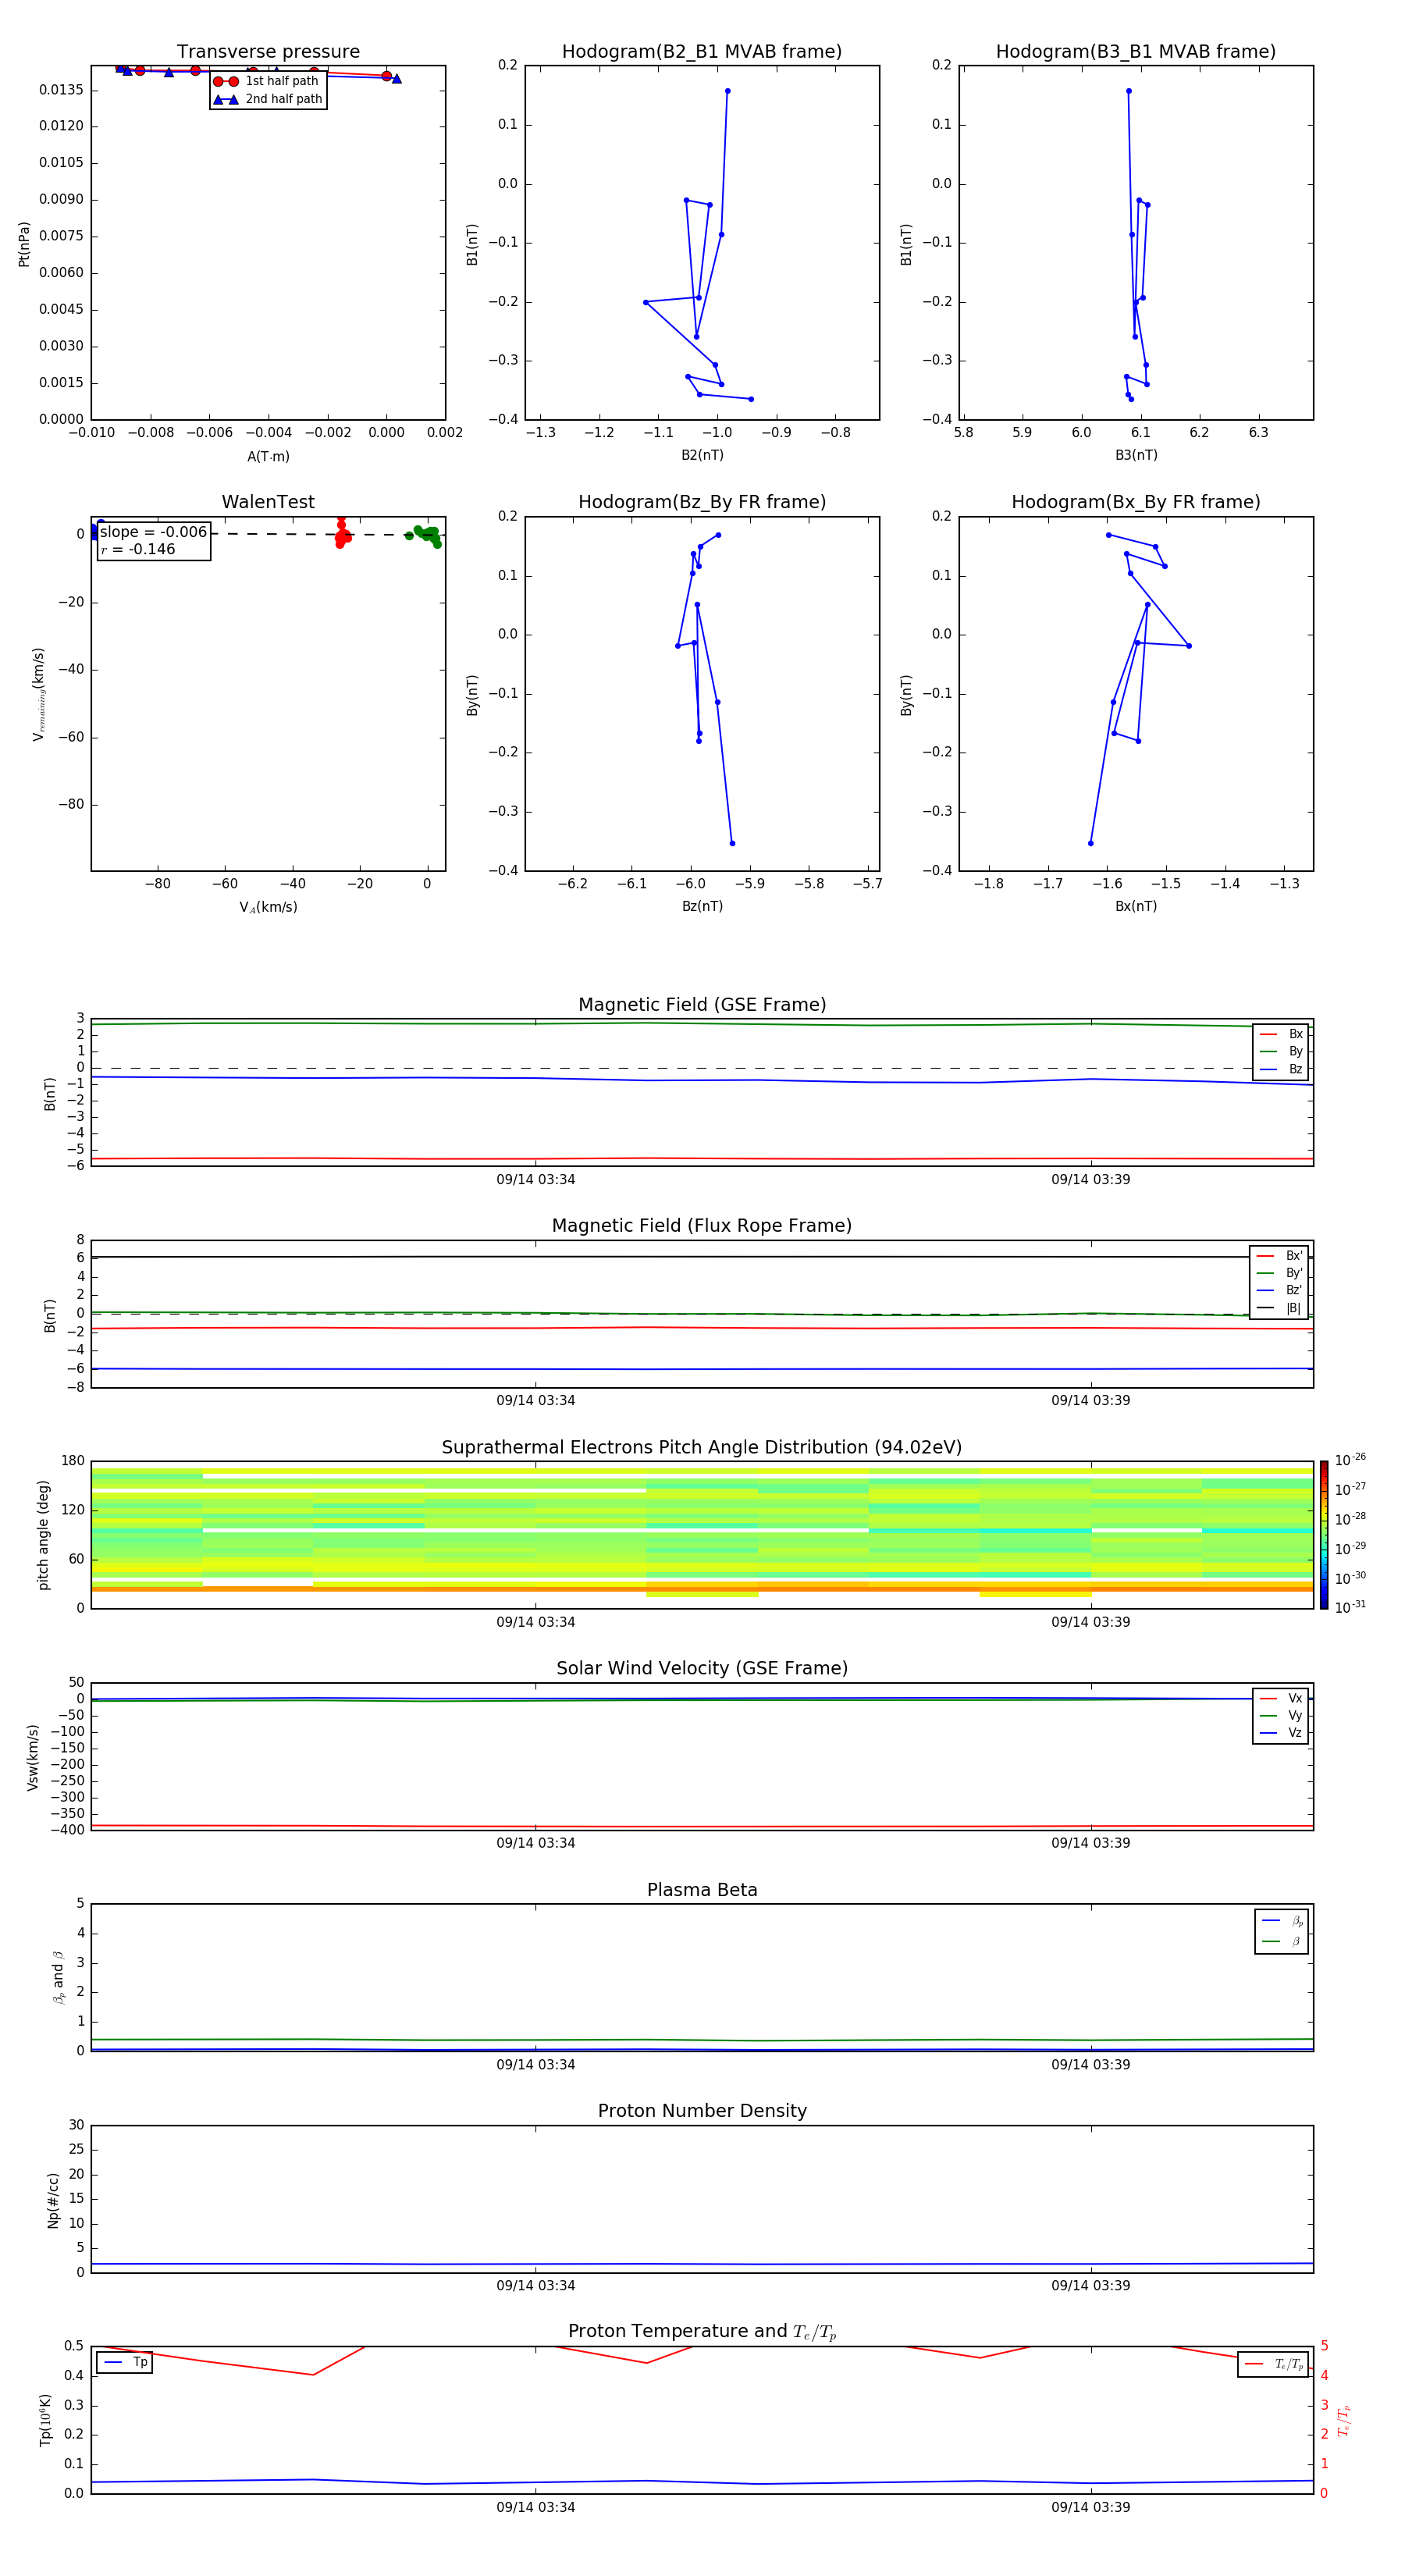Screen dimensions: 1405x2576
Task: Click the Hodogram(B2_B1 MVAB frame) title
Action: tap(701, 52)
